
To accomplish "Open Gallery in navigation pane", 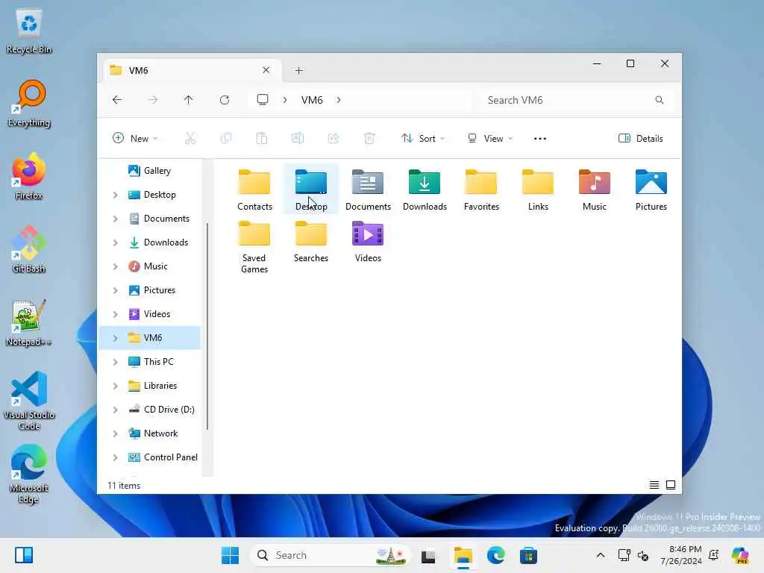I will [x=150, y=171].
